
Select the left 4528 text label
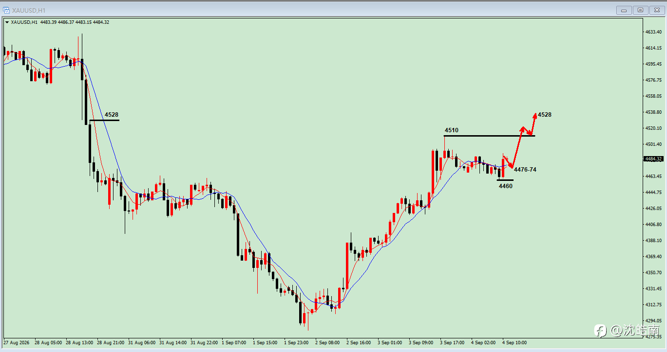coord(112,115)
